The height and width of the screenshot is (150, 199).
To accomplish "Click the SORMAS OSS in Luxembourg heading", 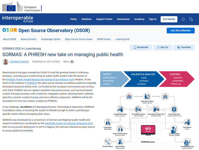I will click(x=22, y=49).
